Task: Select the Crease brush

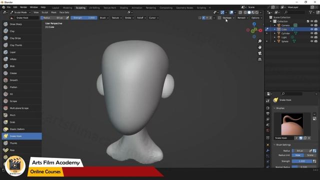Action: point(21,73)
